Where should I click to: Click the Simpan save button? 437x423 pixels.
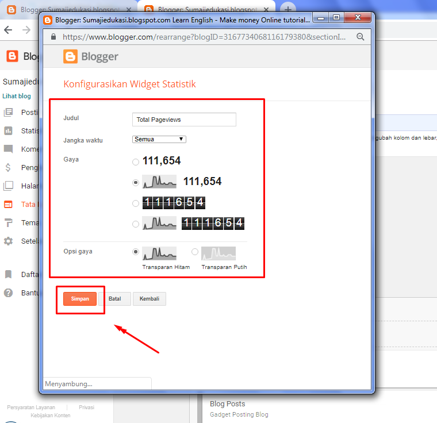[x=80, y=299]
